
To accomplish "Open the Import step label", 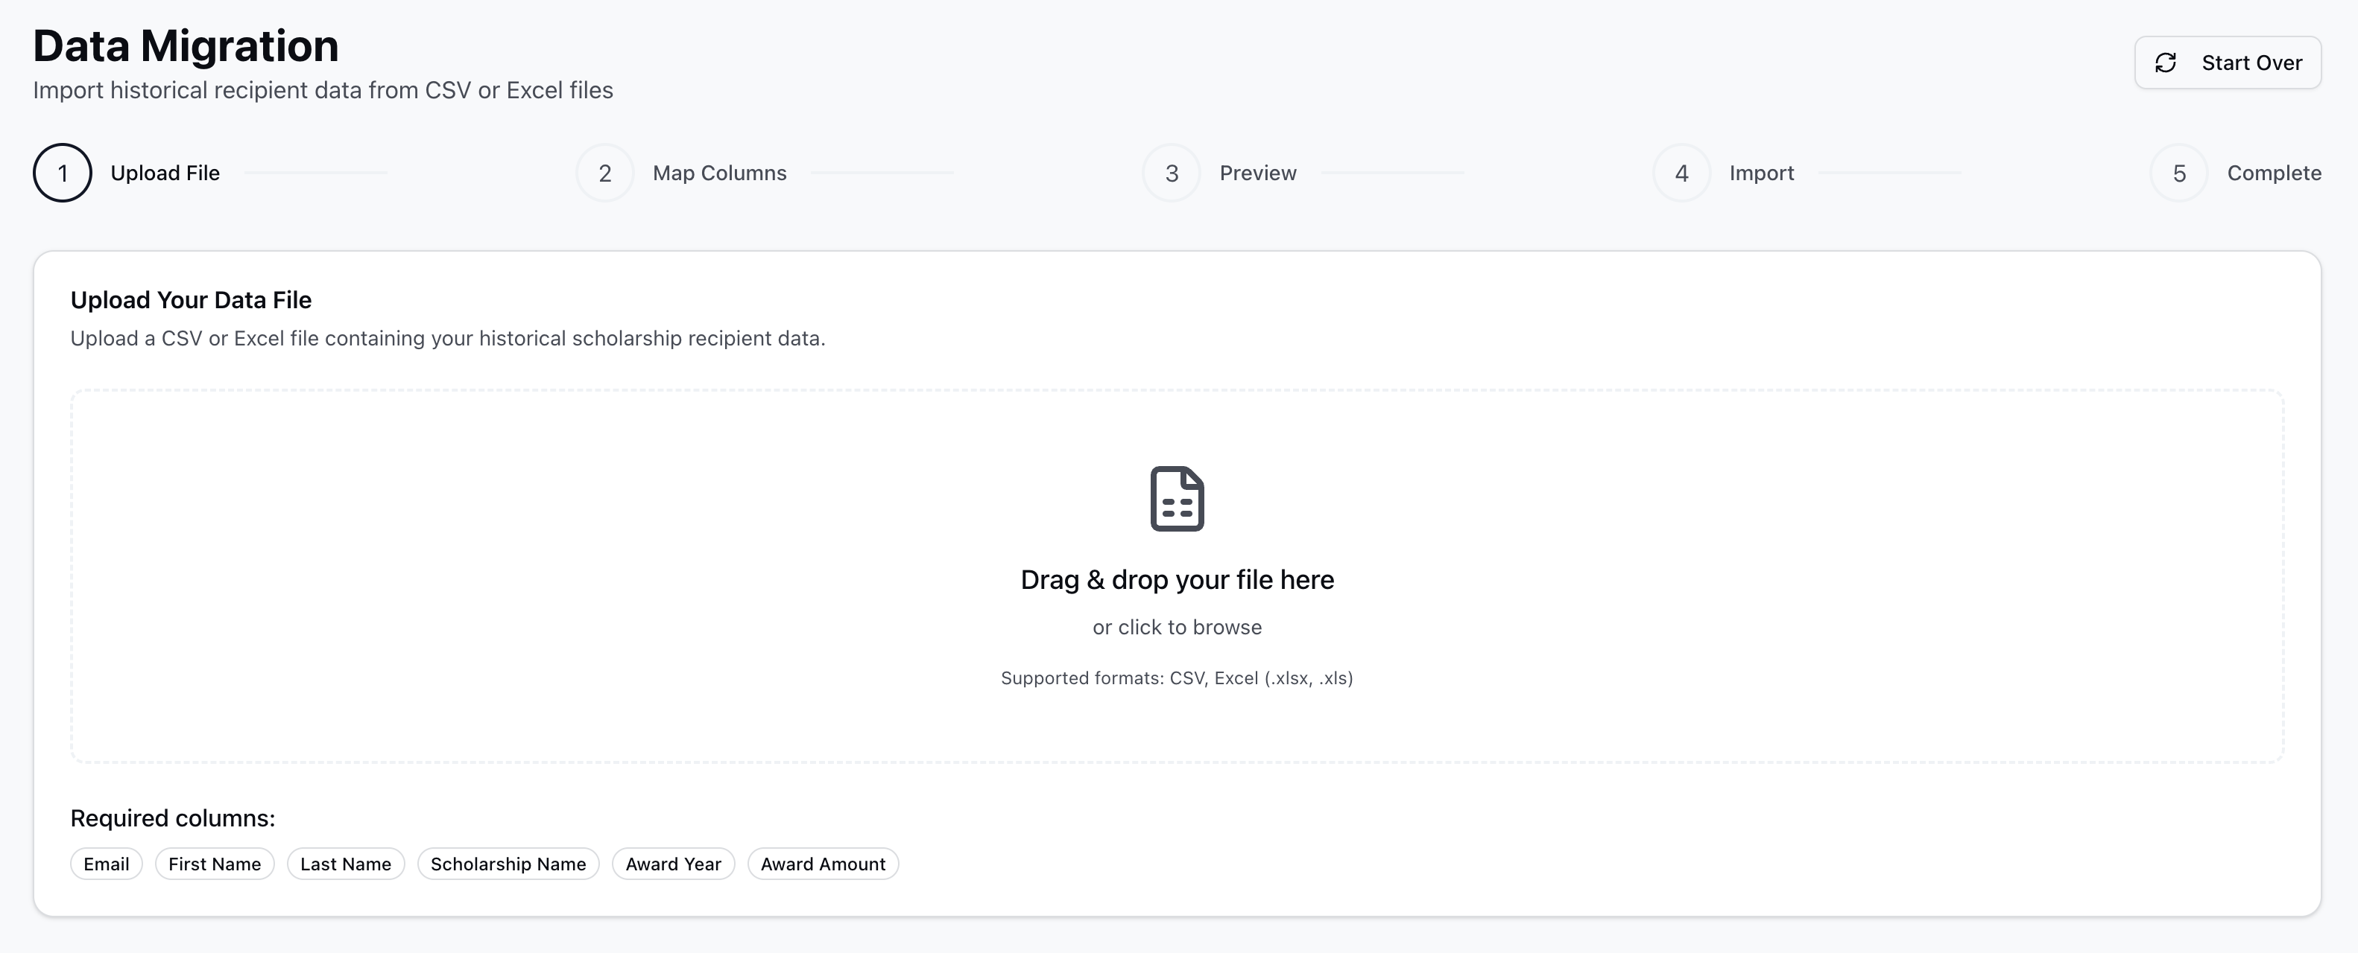I will tap(1761, 173).
